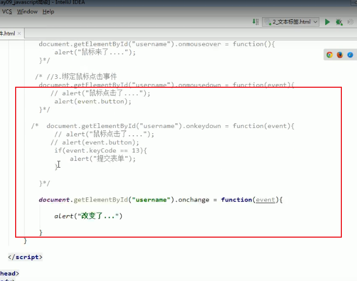357x281 pixels.
Task: Open page in Firefox browser
Action: pyautogui.click(x=340, y=55)
